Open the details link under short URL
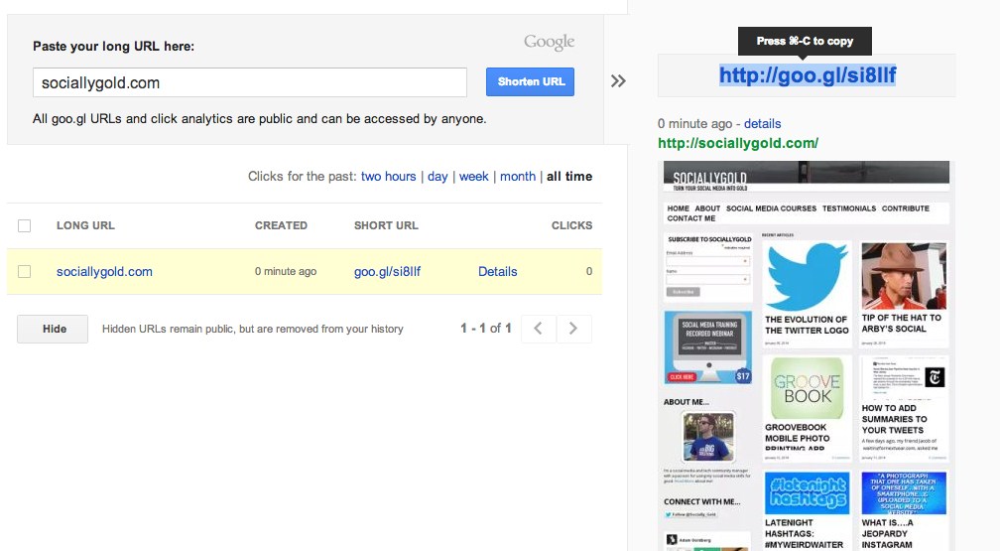The width and height of the screenshot is (1000, 551). pyautogui.click(x=762, y=124)
